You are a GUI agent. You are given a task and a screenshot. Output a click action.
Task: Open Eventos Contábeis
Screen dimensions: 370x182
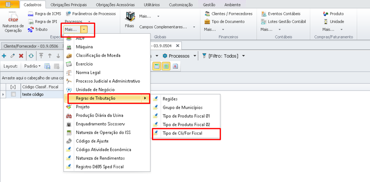coord(281,14)
